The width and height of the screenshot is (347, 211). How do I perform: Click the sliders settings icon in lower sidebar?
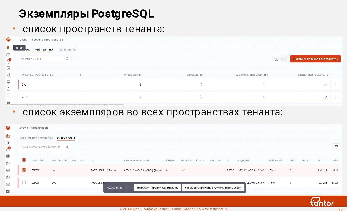(x=8, y=163)
